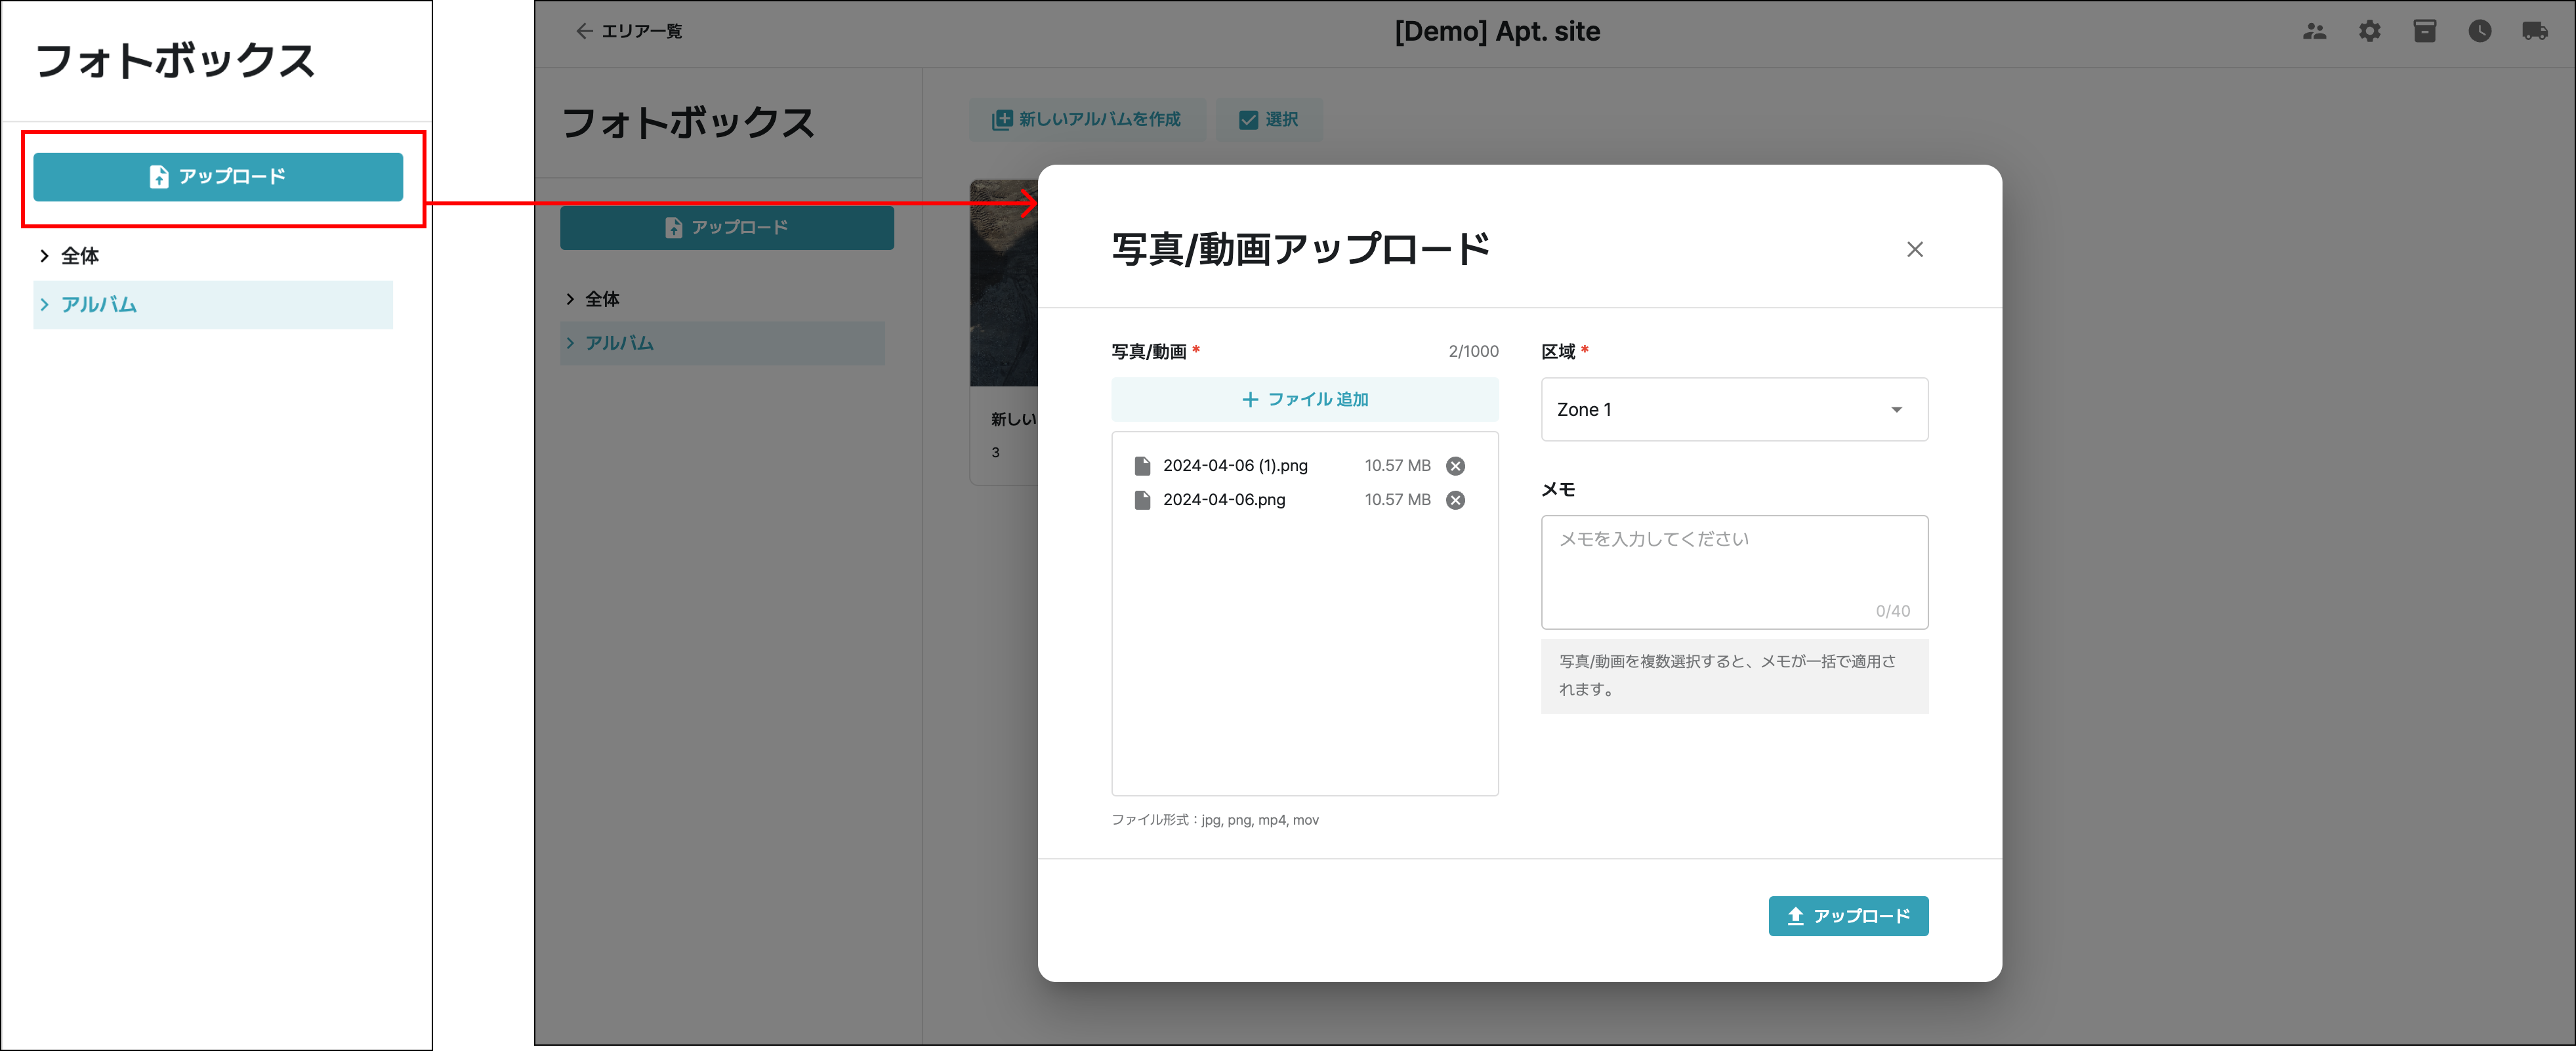Remove file 2024-04-06.png from list
This screenshot has height=1051, width=2576.
click(x=1455, y=500)
